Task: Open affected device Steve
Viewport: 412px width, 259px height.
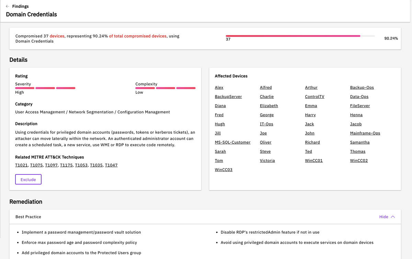Action: click(265, 151)
